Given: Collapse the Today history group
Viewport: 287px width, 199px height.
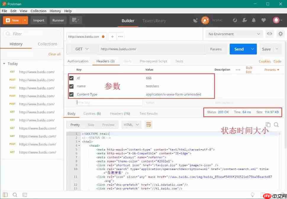Looking at the screenshot, I should click(4, 64).
